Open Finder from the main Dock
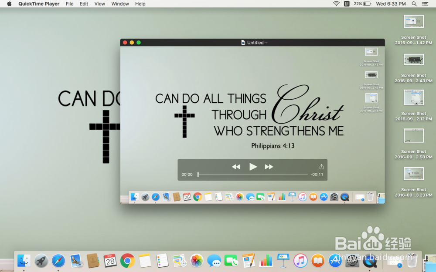This screenshot has height=272, width=436. (24, 261)
